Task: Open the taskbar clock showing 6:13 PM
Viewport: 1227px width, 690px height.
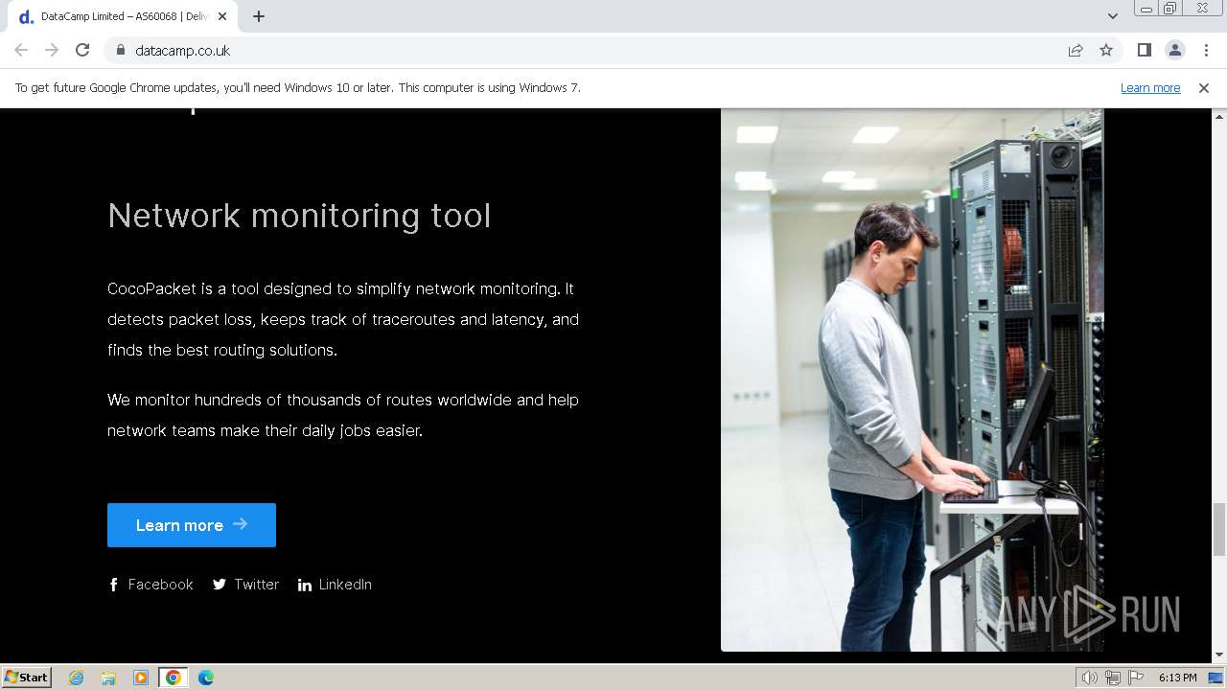Action: click(x=1177, y=678)
